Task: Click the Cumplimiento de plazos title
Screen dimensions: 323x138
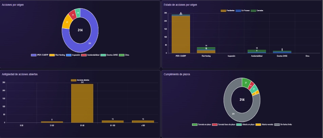Action: click(x=177, y=74)
